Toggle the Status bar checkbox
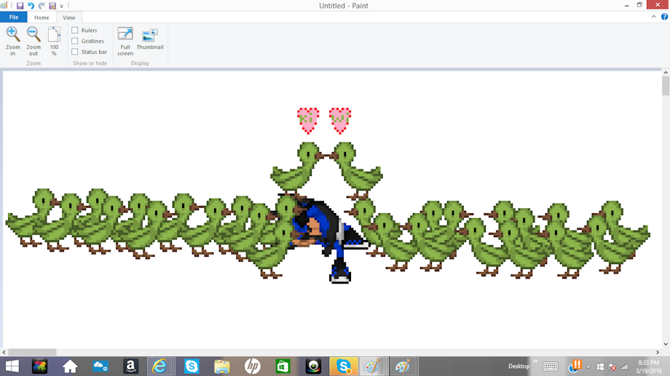 (x=75, y=52)
